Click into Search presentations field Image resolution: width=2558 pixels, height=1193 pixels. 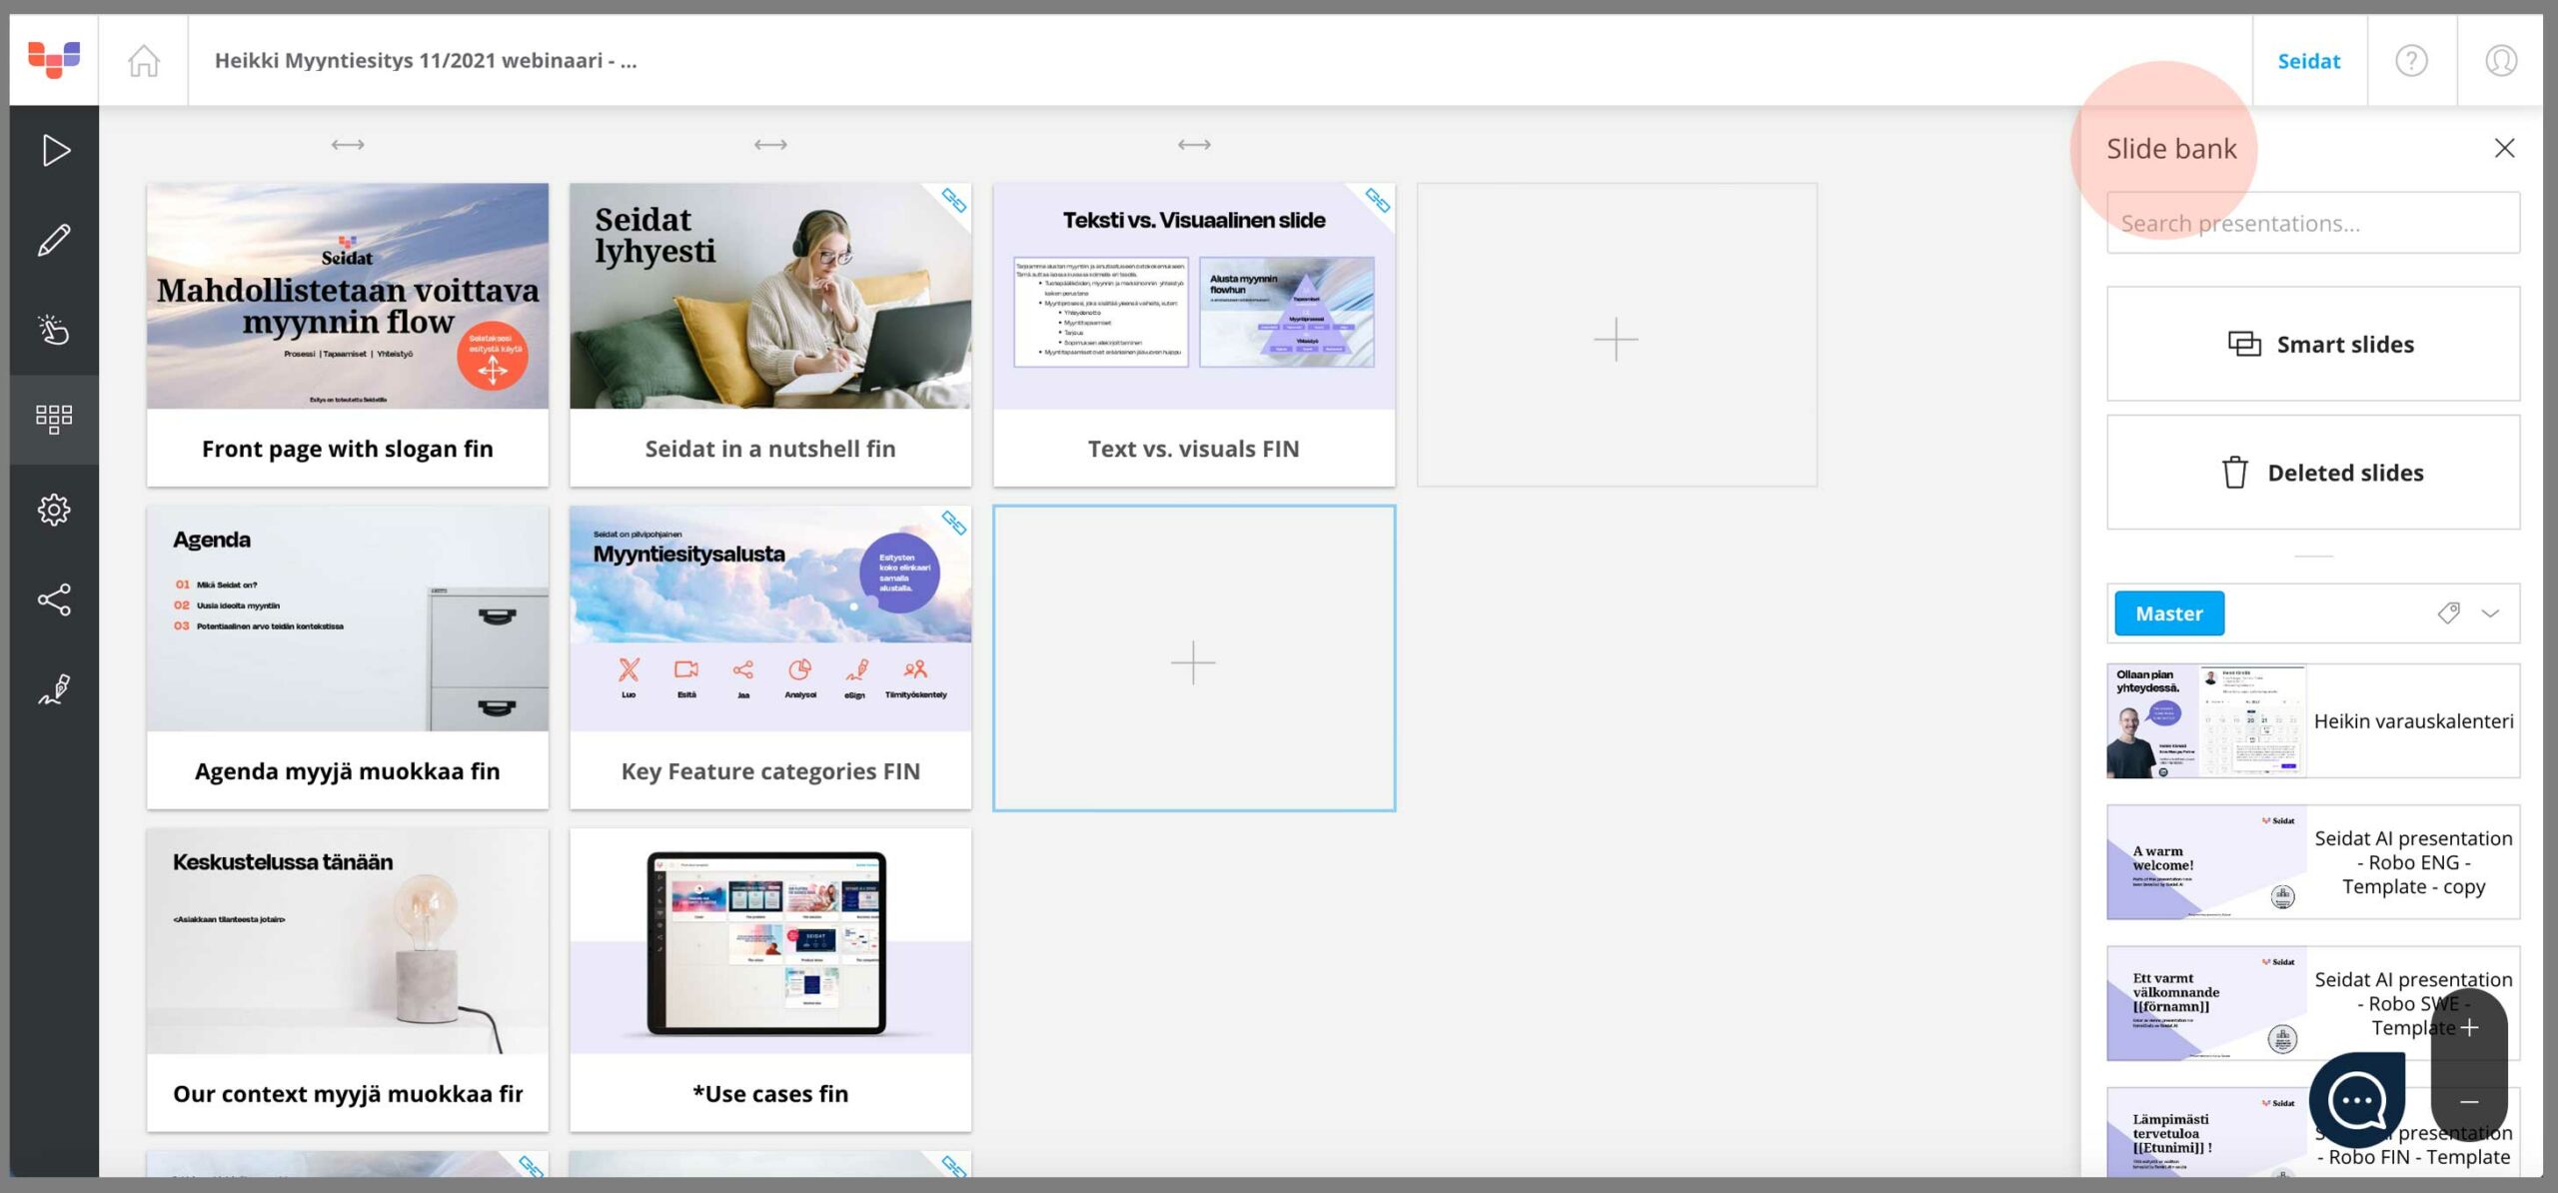click(x=2313, y=223)
